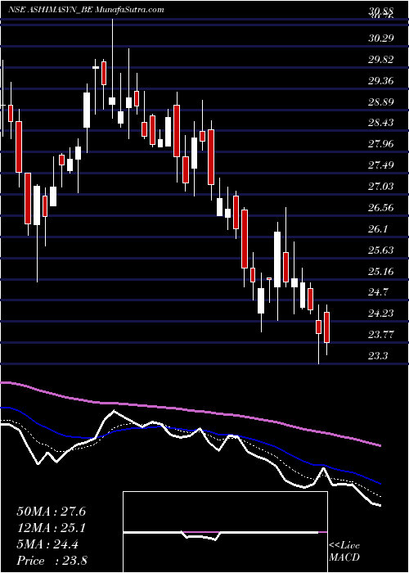
Task: Click the 26.56 price axis label
Action: [382, 208]
